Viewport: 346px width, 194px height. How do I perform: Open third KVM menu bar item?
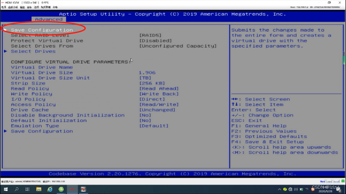click(x=22, y=7)
